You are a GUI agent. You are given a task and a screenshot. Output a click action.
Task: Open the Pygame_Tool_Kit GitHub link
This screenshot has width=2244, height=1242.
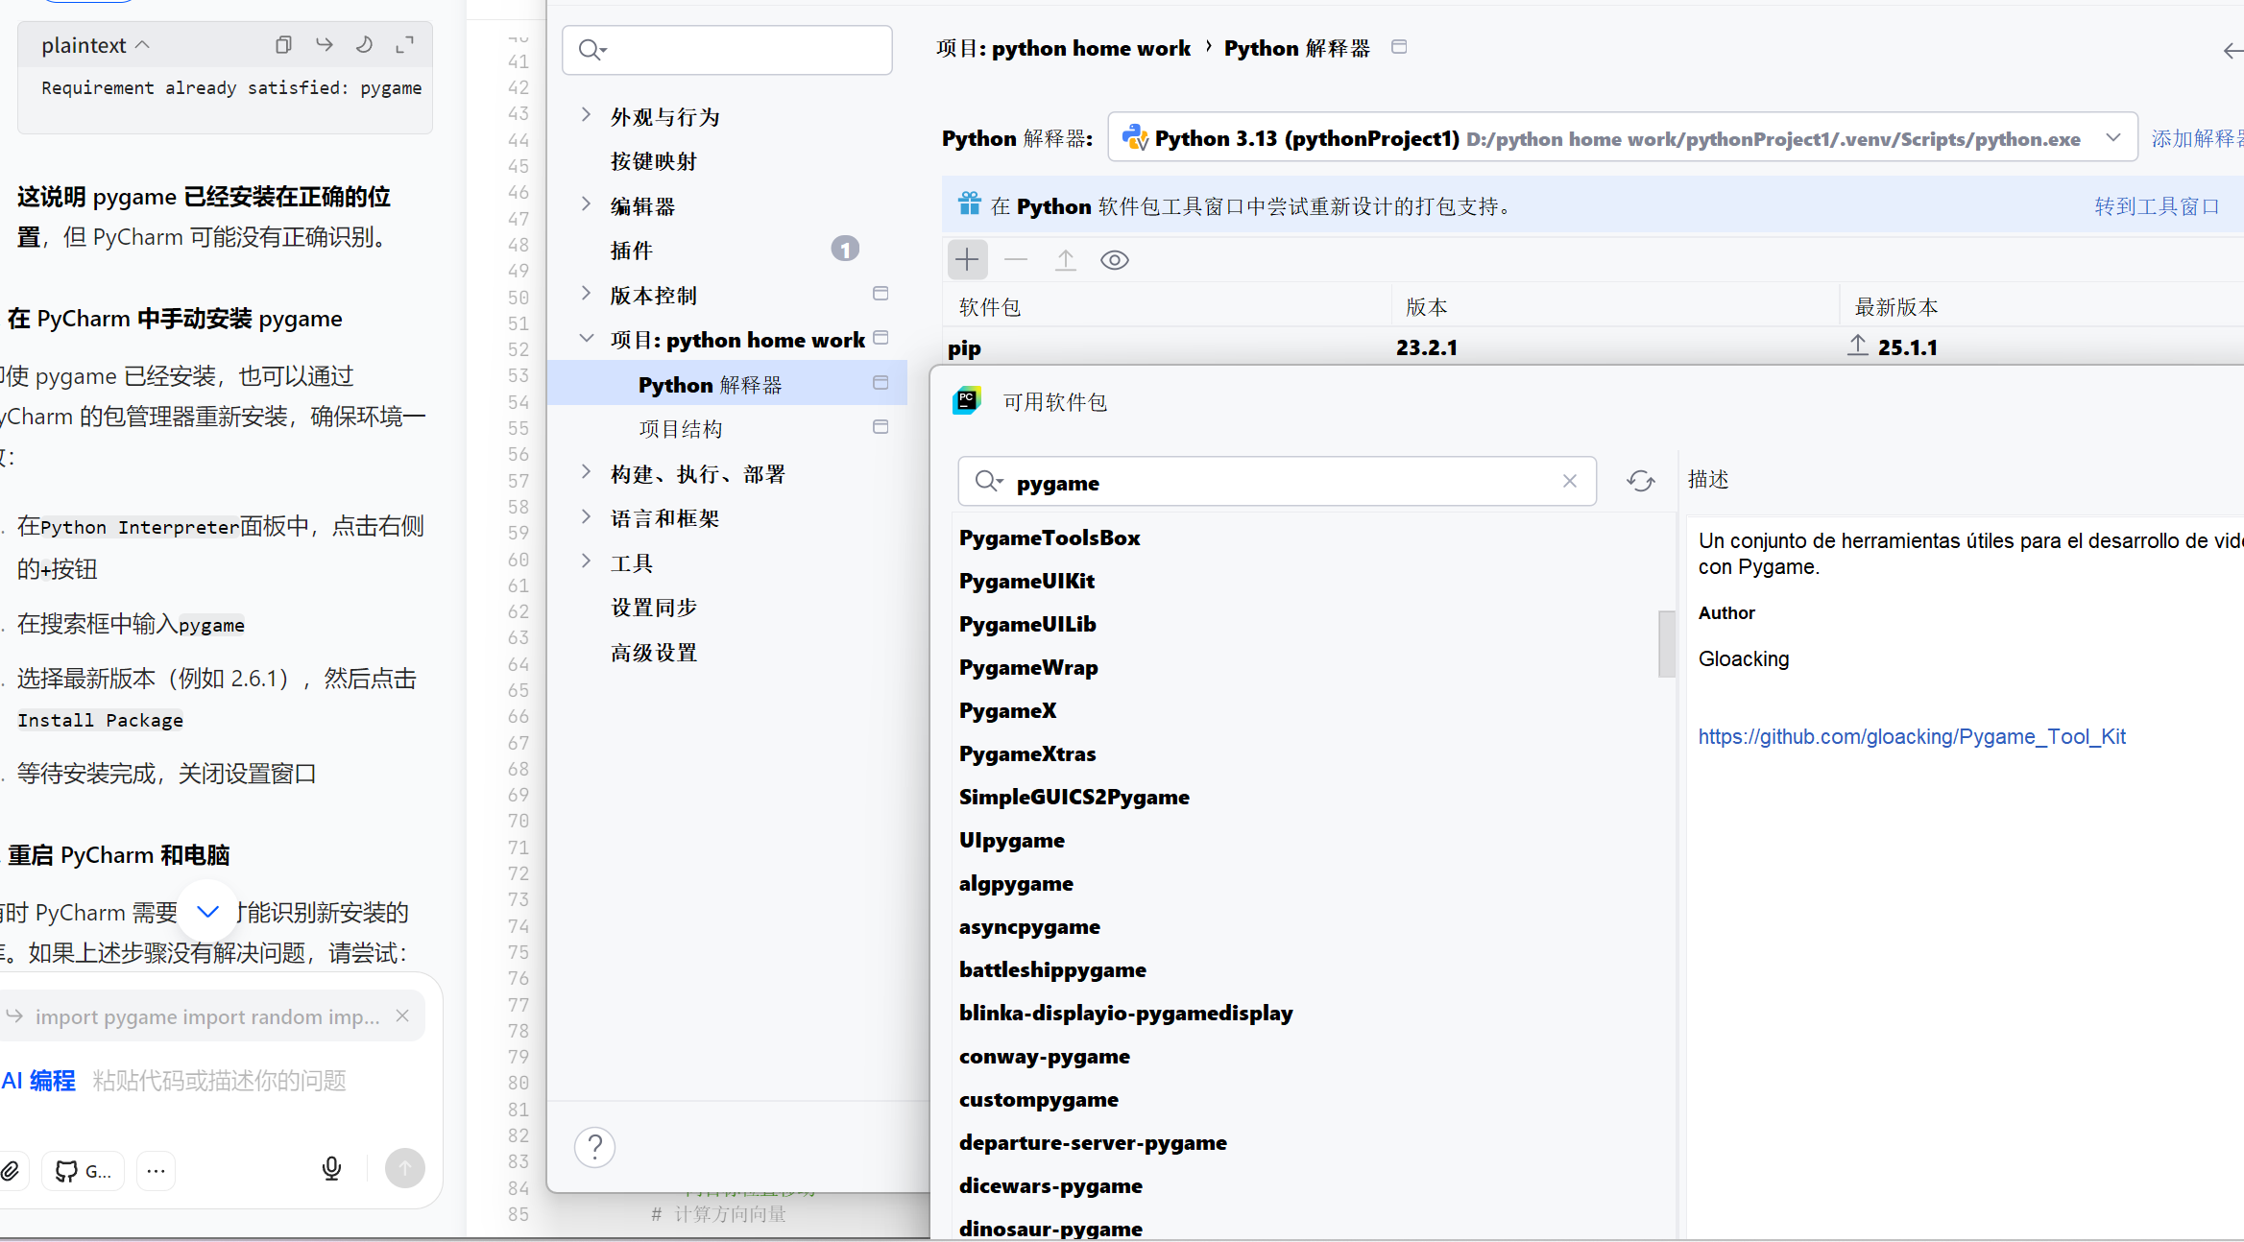click(x=1911, y=736)
